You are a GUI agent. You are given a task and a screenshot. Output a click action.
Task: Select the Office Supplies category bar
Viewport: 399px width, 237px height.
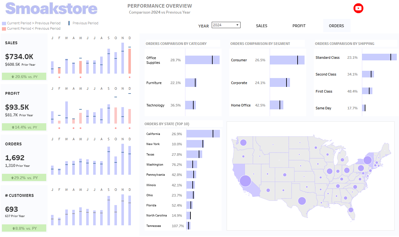(203, 60)
